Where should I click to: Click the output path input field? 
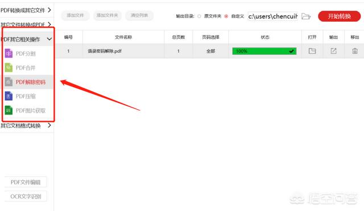[x=273, y=16]
